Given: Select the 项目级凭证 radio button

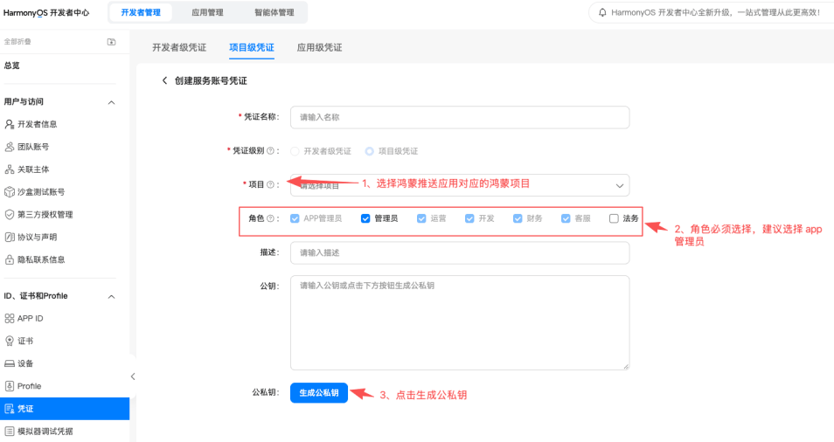Looking at the screenshot, I should (x=369, y=151).
